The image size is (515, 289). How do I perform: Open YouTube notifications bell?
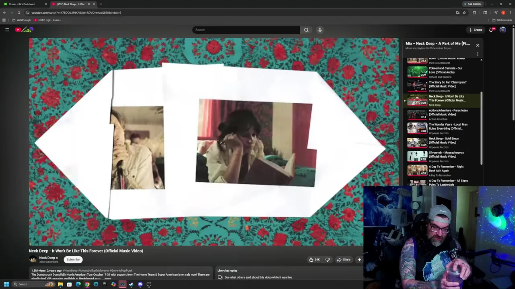pos(491,30)
